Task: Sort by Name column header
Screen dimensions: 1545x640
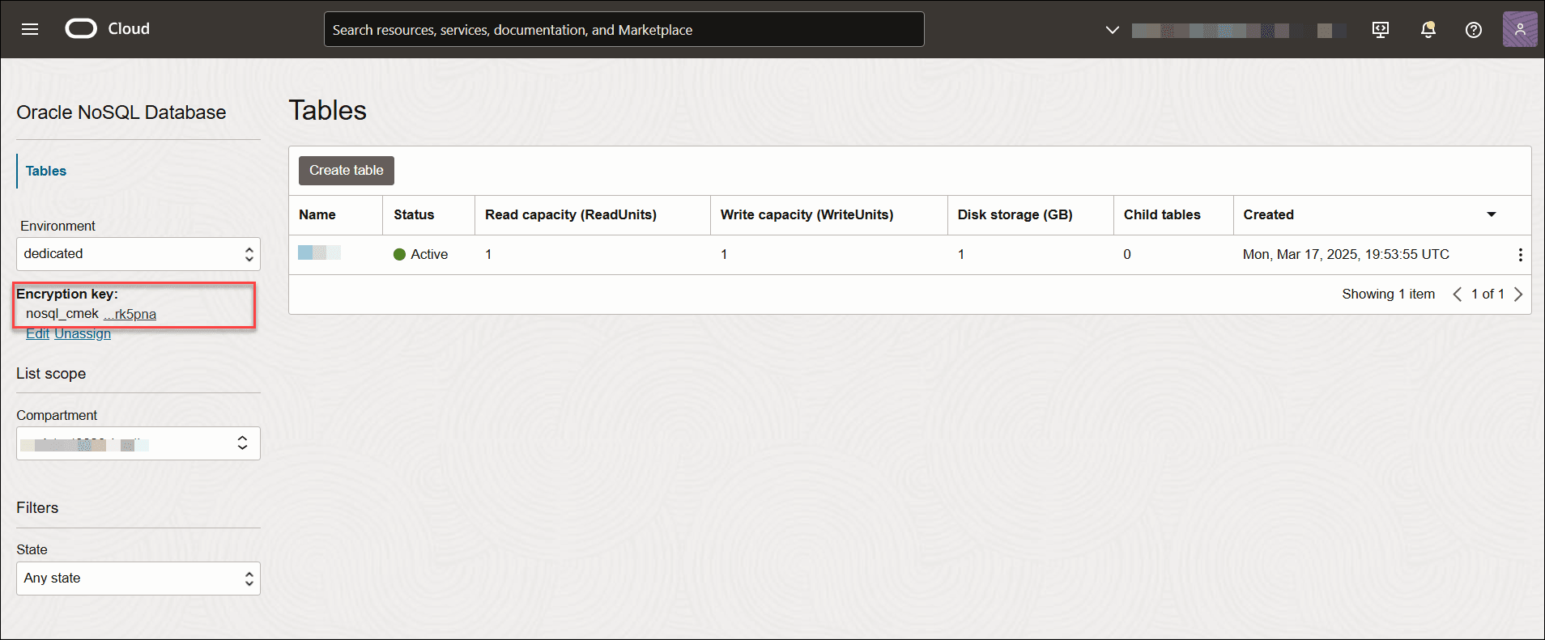Action: click(317, 214)
